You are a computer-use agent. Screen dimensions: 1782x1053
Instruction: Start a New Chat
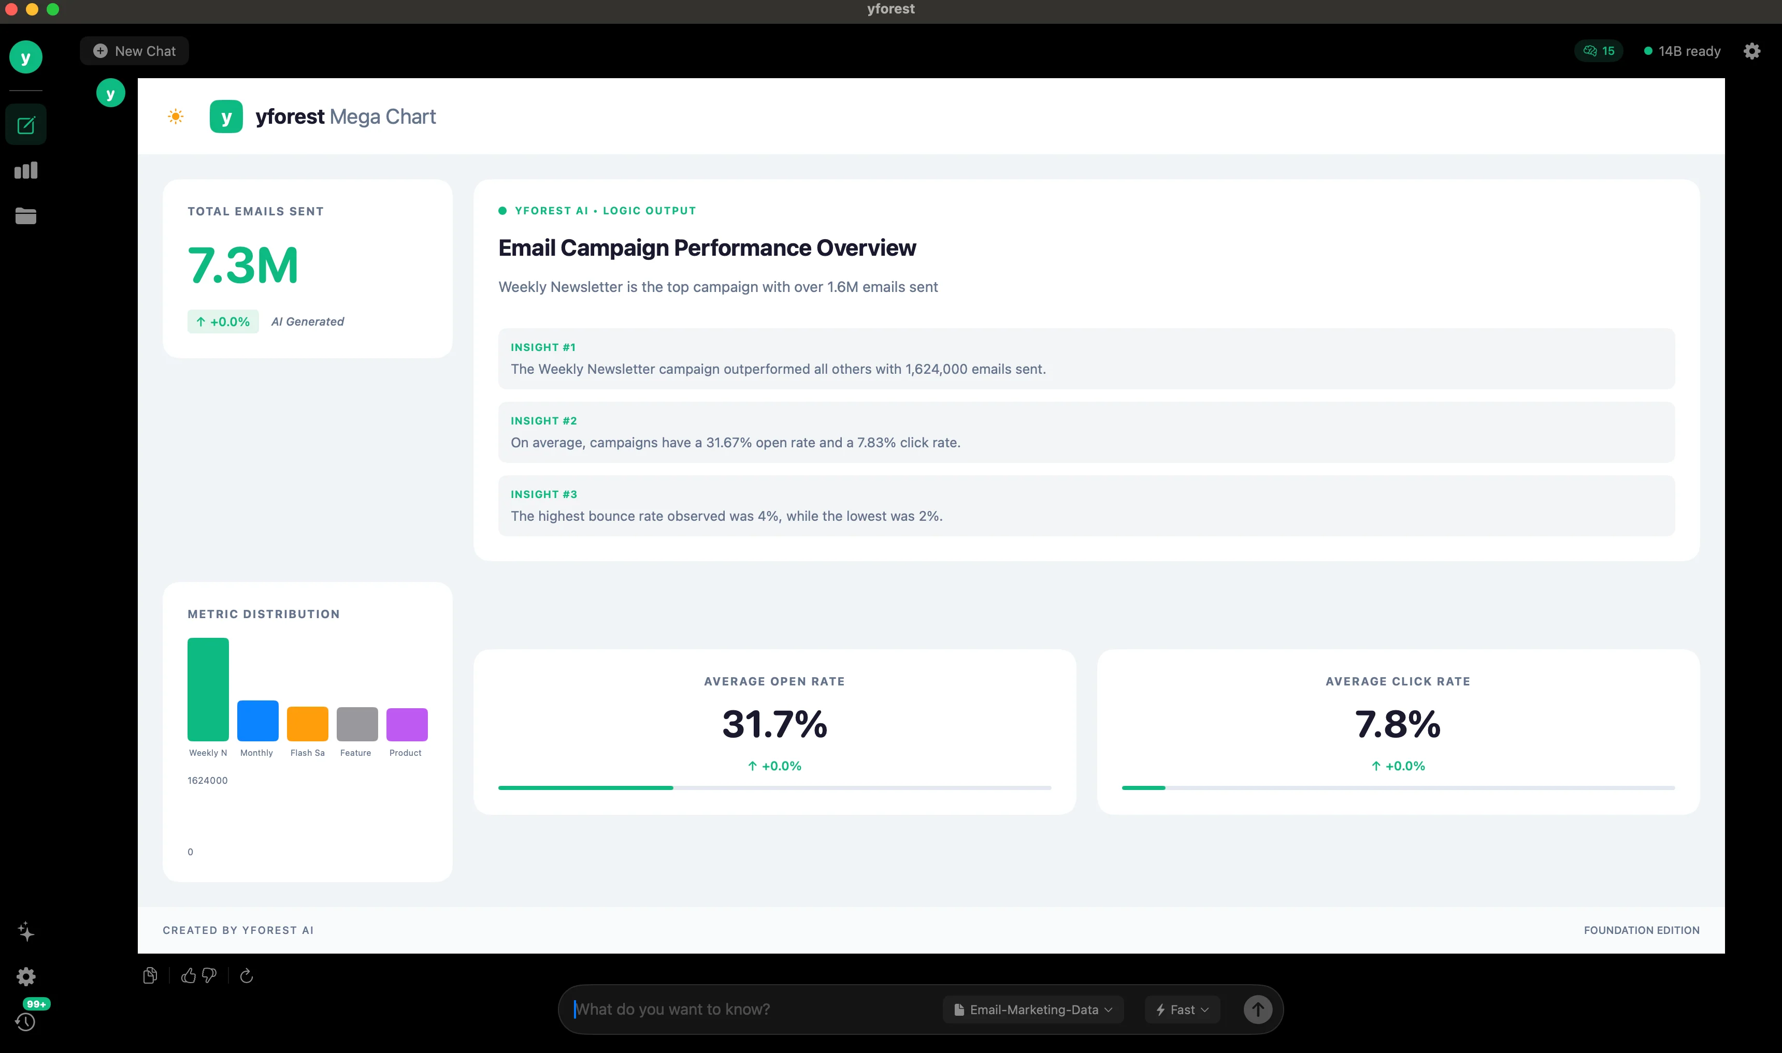(x=134, y=51)
